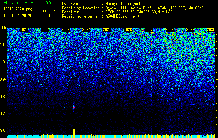Click the timestamp 10.01.31 20:20
Viewport: 218px width, 138px height.
pos(18,16)
